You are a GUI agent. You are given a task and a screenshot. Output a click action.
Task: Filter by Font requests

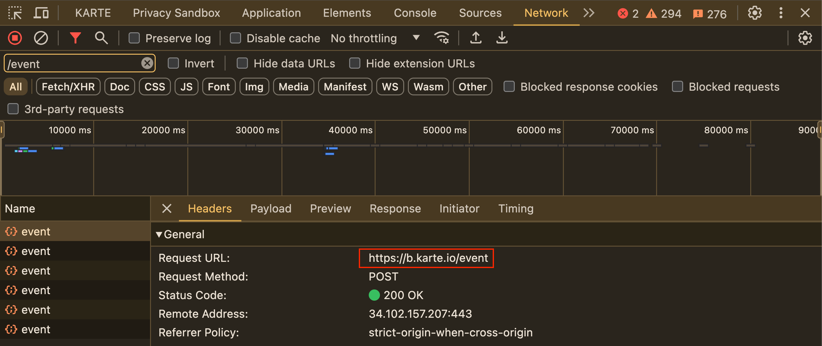click(219, 86)
